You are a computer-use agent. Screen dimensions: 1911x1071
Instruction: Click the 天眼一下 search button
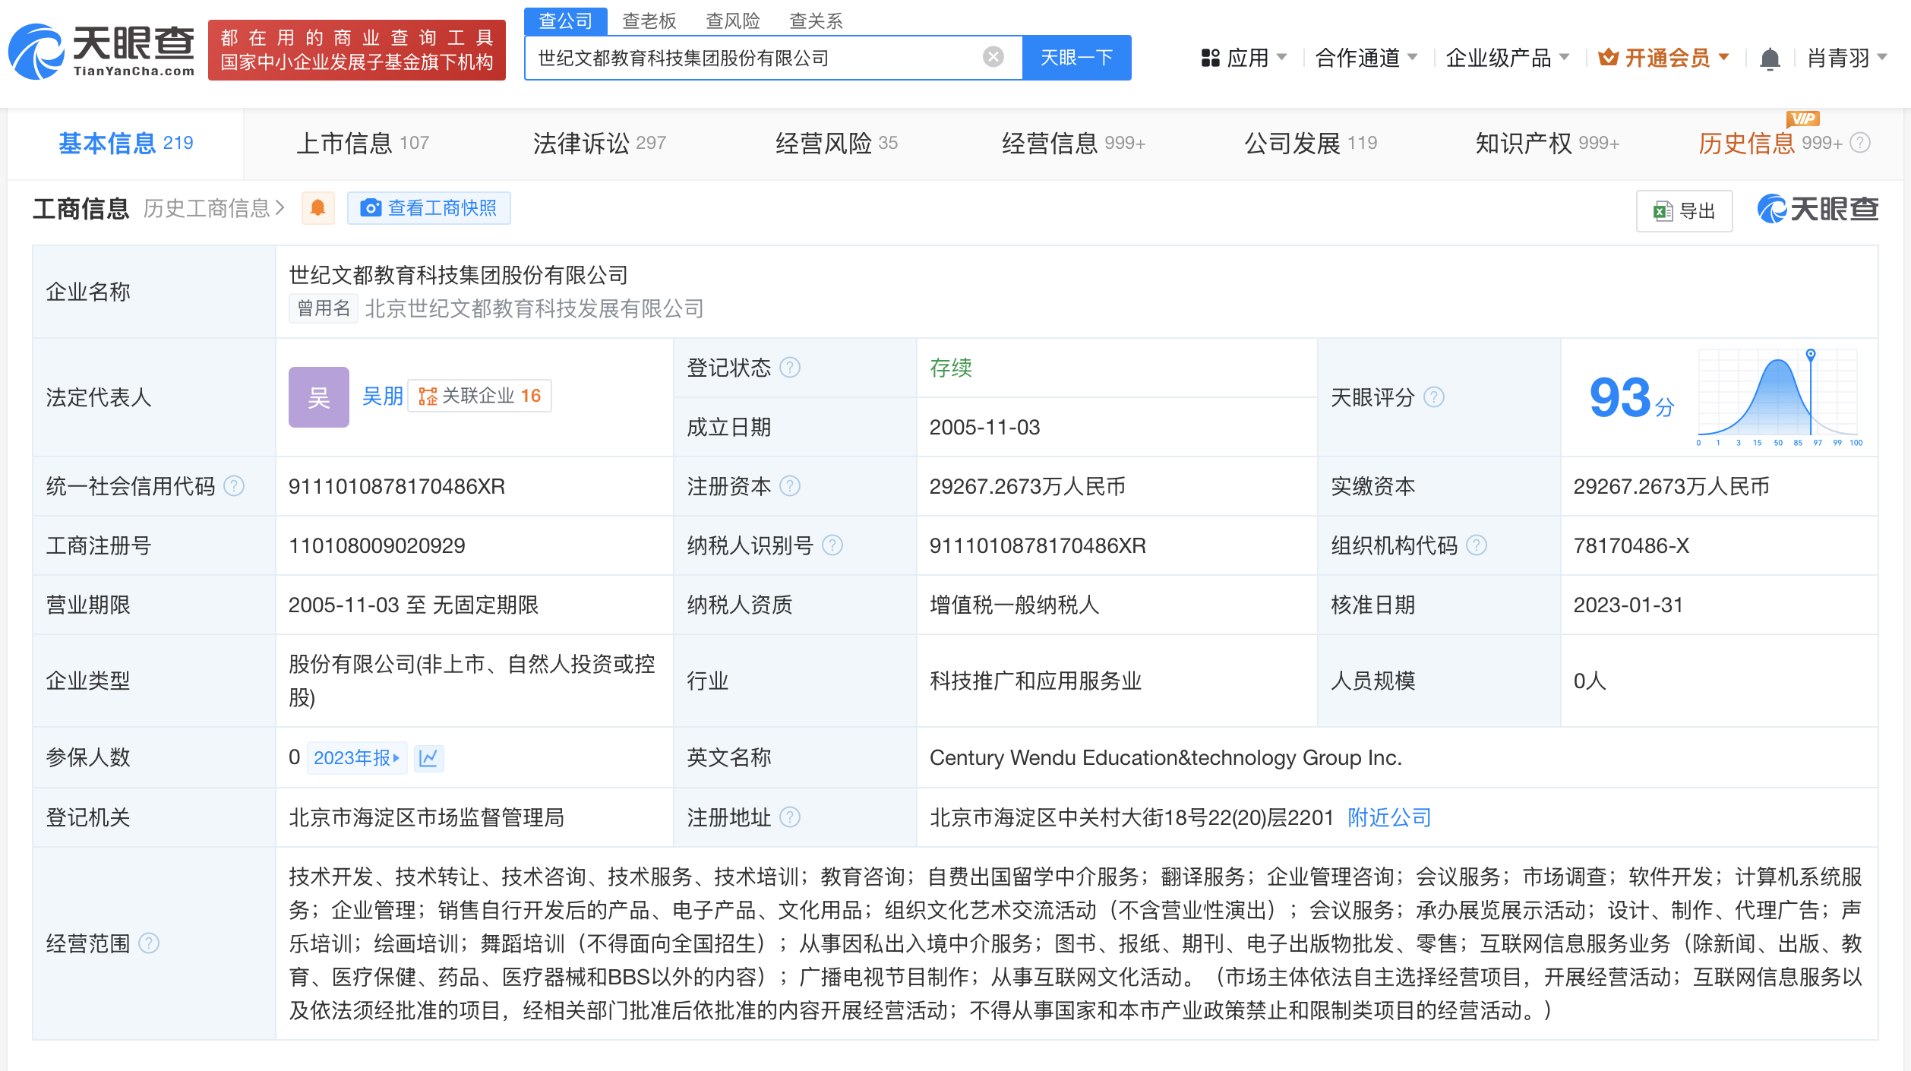point(1076,58)
